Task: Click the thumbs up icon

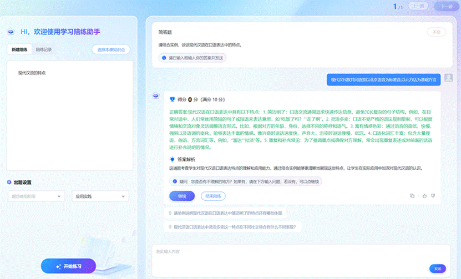Action: click(424, 196)
